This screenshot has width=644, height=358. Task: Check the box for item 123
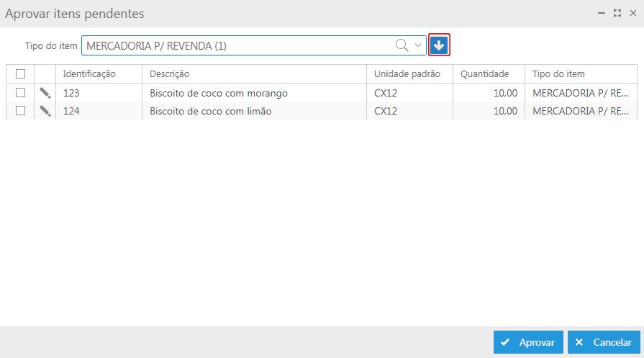click(x=20, y=93)
